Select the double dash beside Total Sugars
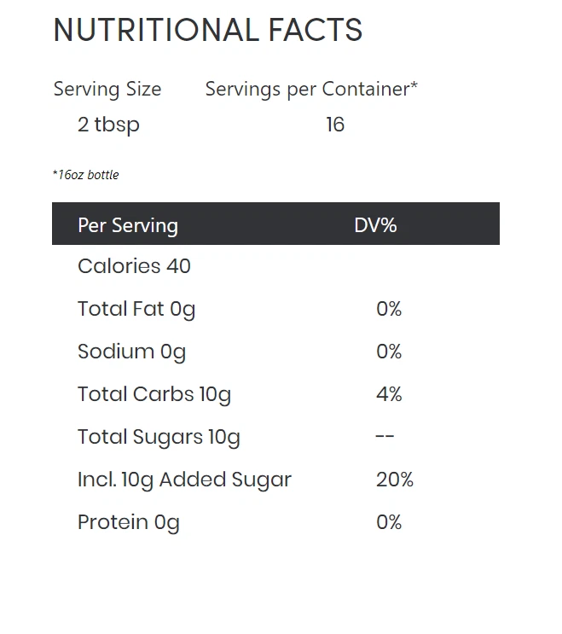The width and height of the screenshot is (562, 634). 385,437
